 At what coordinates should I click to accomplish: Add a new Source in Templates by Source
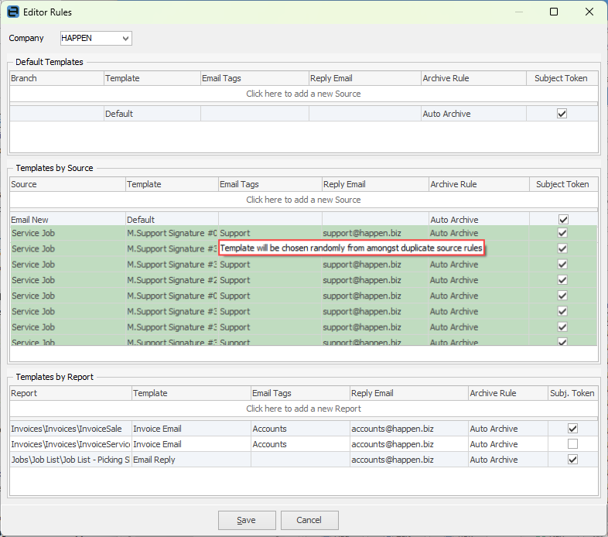(x=303, y=200)
